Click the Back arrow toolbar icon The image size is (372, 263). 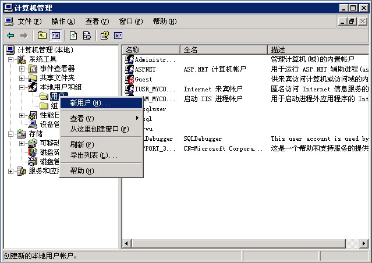10,35
